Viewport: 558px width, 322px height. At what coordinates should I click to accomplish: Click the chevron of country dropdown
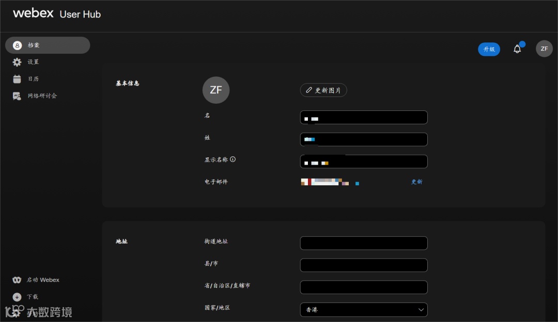pos(421,310)
